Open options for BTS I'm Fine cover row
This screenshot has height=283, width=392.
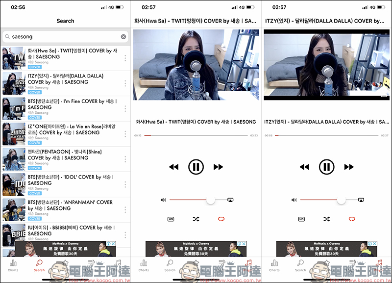tap(125, 109)
